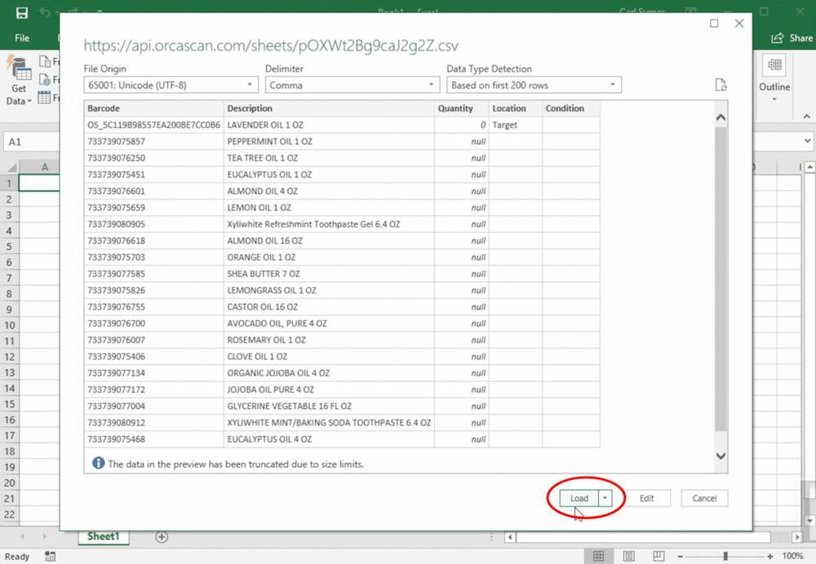The height and width of the screenshot is (564, 816).
Task: Switch to Page Layout view icon
Action: click(x=630, y=556)
